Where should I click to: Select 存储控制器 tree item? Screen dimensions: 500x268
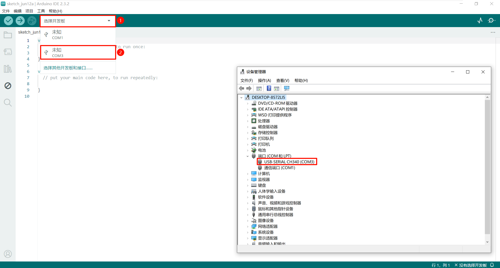click(x=268, y=133)
